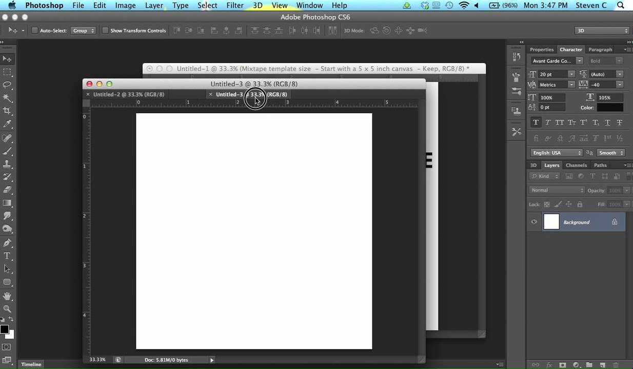Image resolution: width=633 pixels, height=369 pixels.
Task: Switch to the Paragraph tab
Action: [x=600, y=50]
